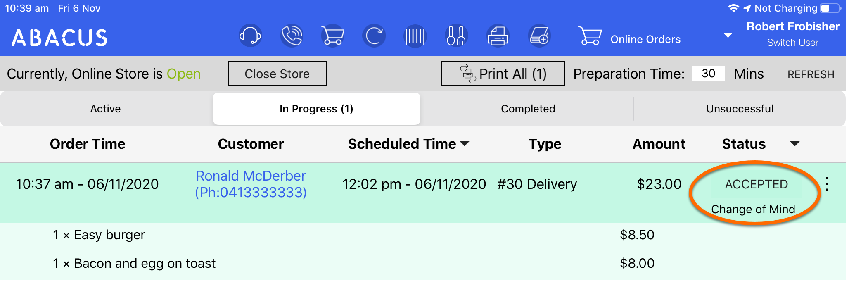Click the fork and spoon icon
The height and width of the screenshot is (281, 849).
(x=456, y=36)
